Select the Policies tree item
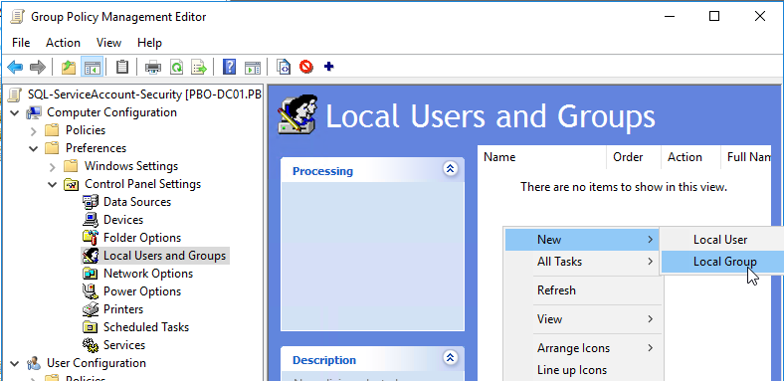This screenshot has height=381, width=784. click(86, 130)
